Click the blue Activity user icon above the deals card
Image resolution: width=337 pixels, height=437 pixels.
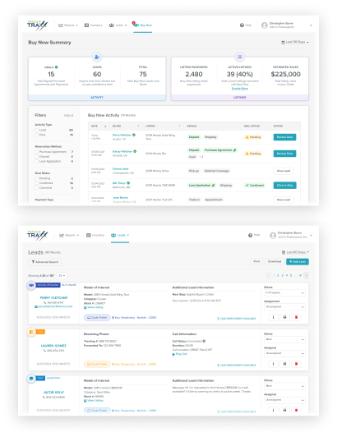(x=97, y=57)
